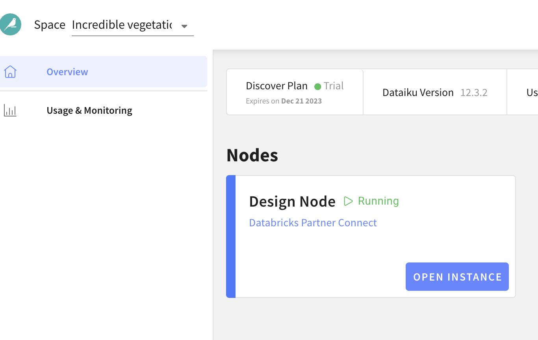Click the bar chart icon next to Usage & Monitoring

(x=10, y=110)
